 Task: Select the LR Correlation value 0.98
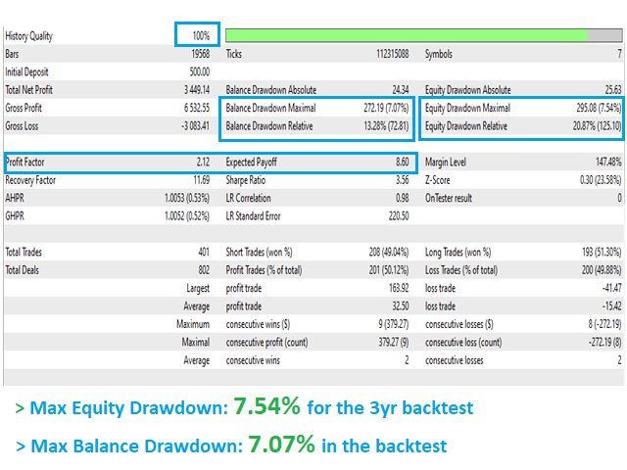(403, 198)
